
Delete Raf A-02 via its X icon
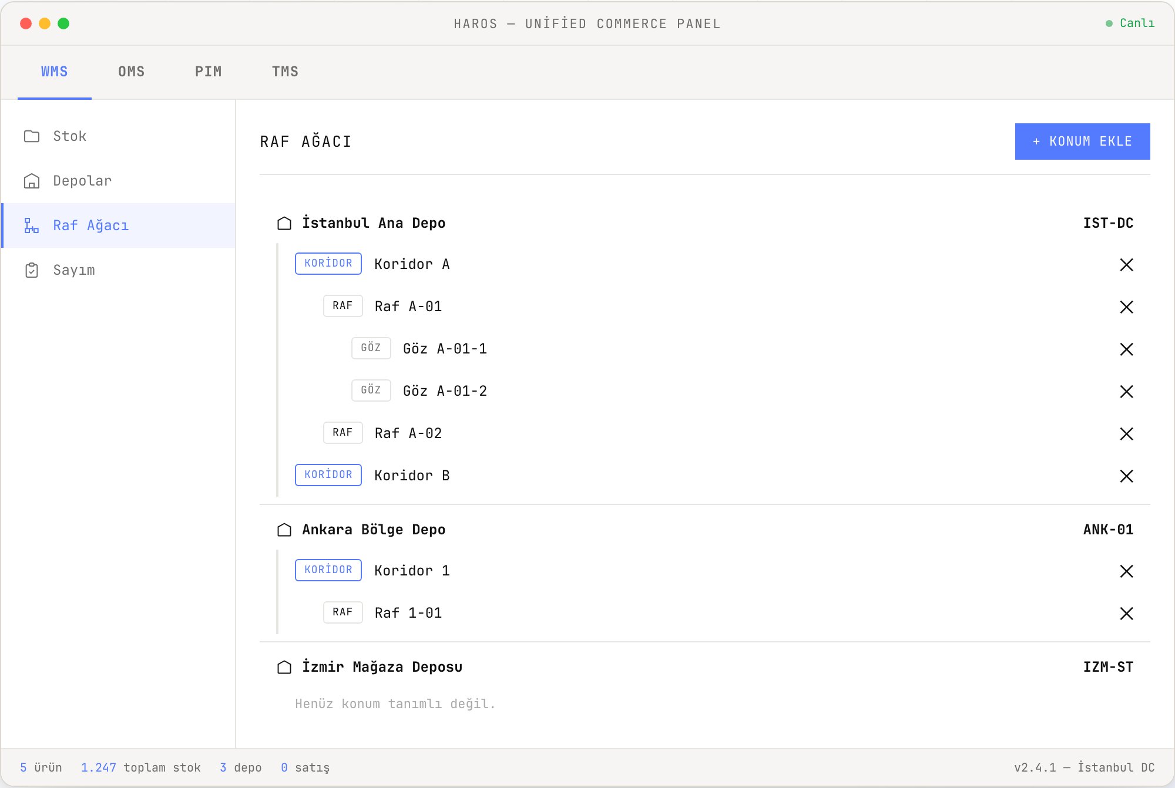pos(1126,434)
